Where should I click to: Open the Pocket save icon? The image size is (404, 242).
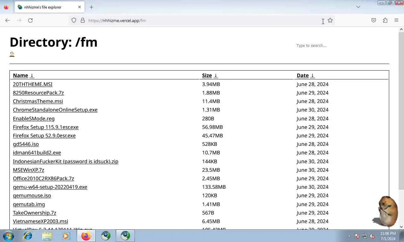click(x=374, y=20)
